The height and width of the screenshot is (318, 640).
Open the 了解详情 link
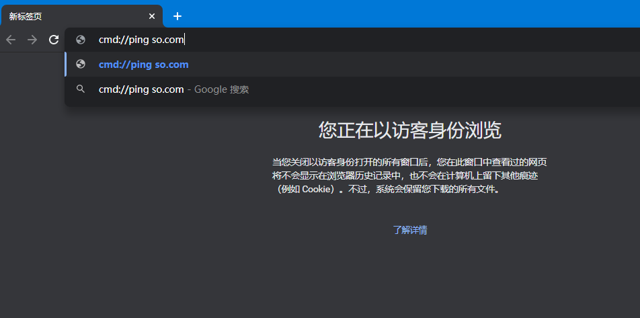(410, 230)
